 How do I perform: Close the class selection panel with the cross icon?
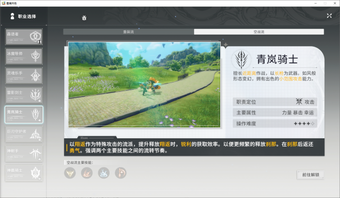329,16
